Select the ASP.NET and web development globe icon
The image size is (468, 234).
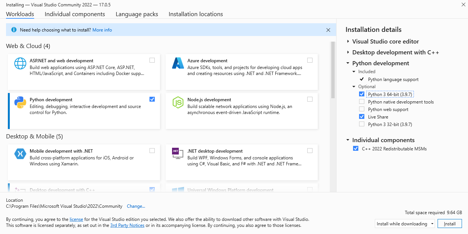click(x=20, y=63)
